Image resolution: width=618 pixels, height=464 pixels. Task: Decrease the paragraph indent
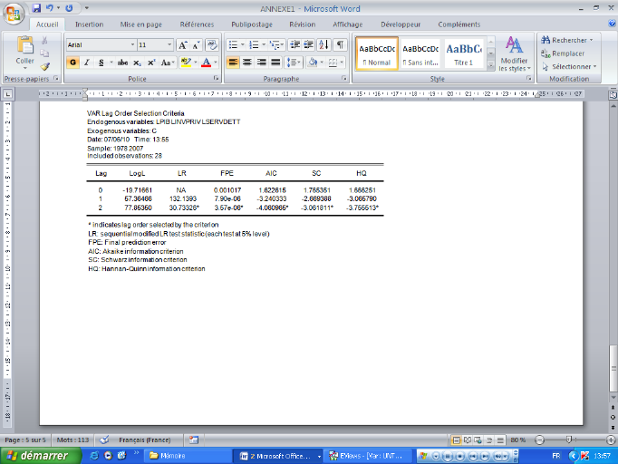[295, 45]
